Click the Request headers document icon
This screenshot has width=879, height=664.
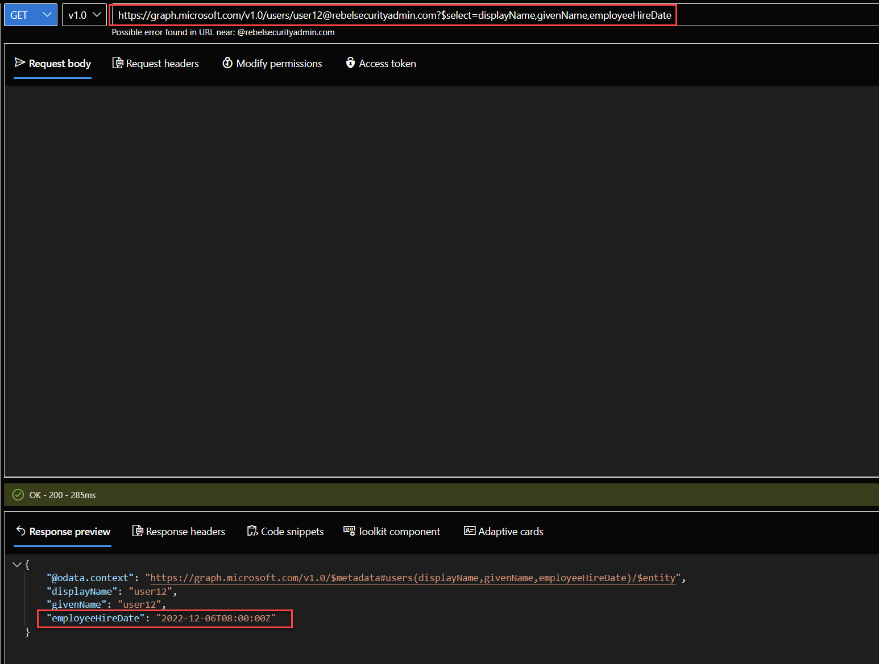click(118, 63)
